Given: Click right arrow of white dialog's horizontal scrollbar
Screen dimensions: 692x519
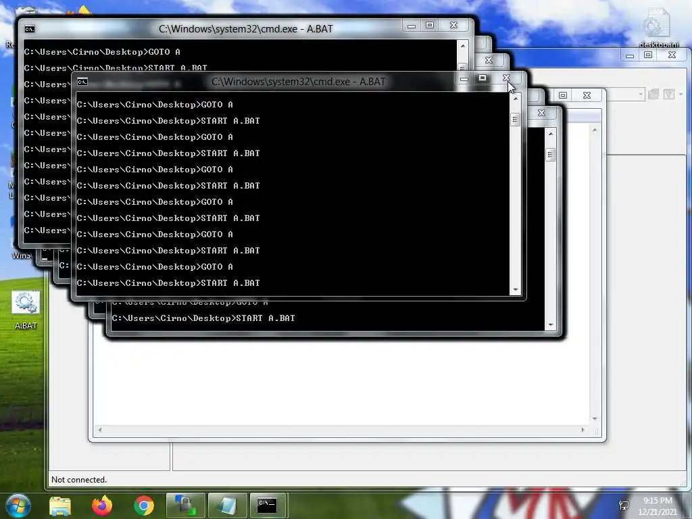Looking at the screenshot, I should point(583,429).
